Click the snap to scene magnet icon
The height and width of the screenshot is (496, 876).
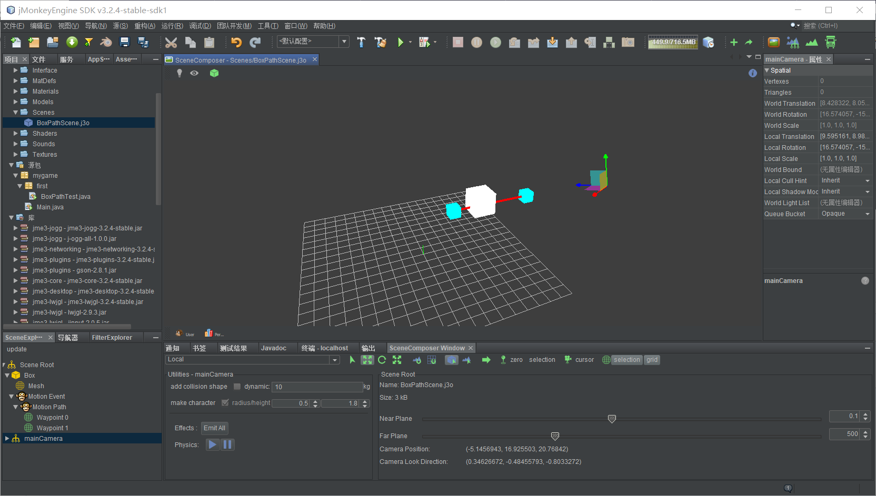pos(417,360)
